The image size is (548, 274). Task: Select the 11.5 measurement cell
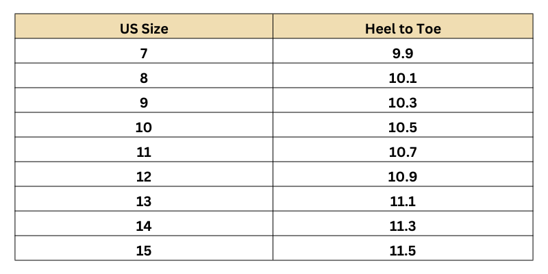pyautogui.click(x=403, y=251)
